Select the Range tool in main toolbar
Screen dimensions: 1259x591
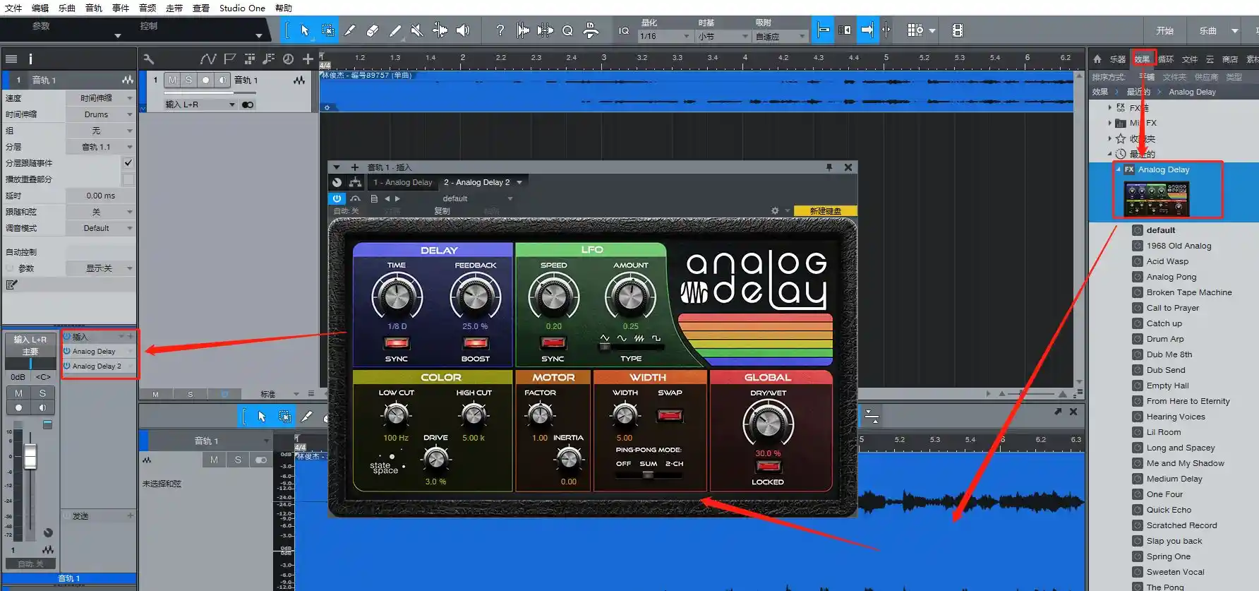[328, 30]
